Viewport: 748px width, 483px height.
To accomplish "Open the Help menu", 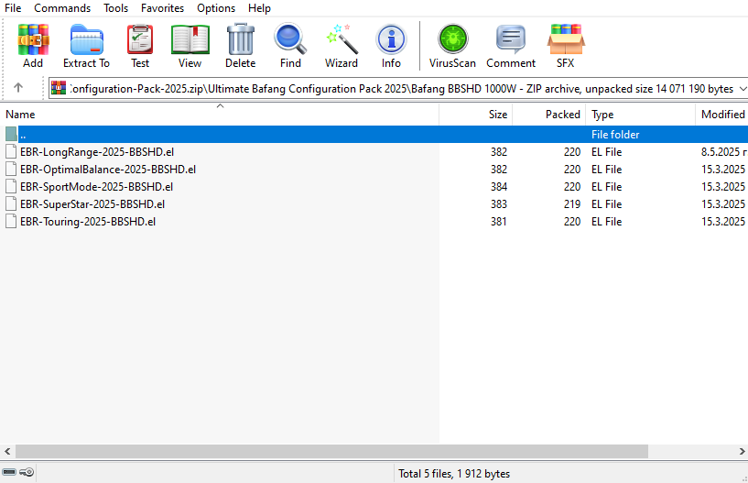I will [x=259, y=8].
